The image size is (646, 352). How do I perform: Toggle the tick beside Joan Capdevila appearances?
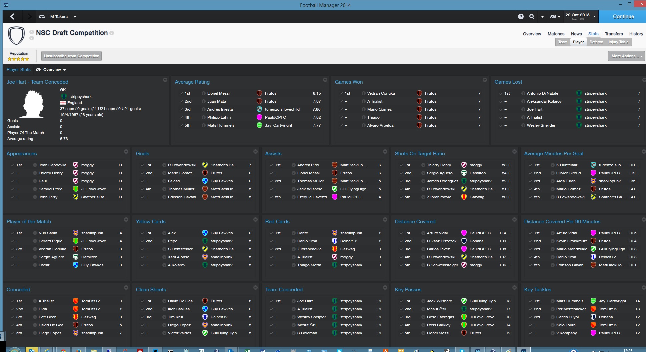click(x=13, y=165)
